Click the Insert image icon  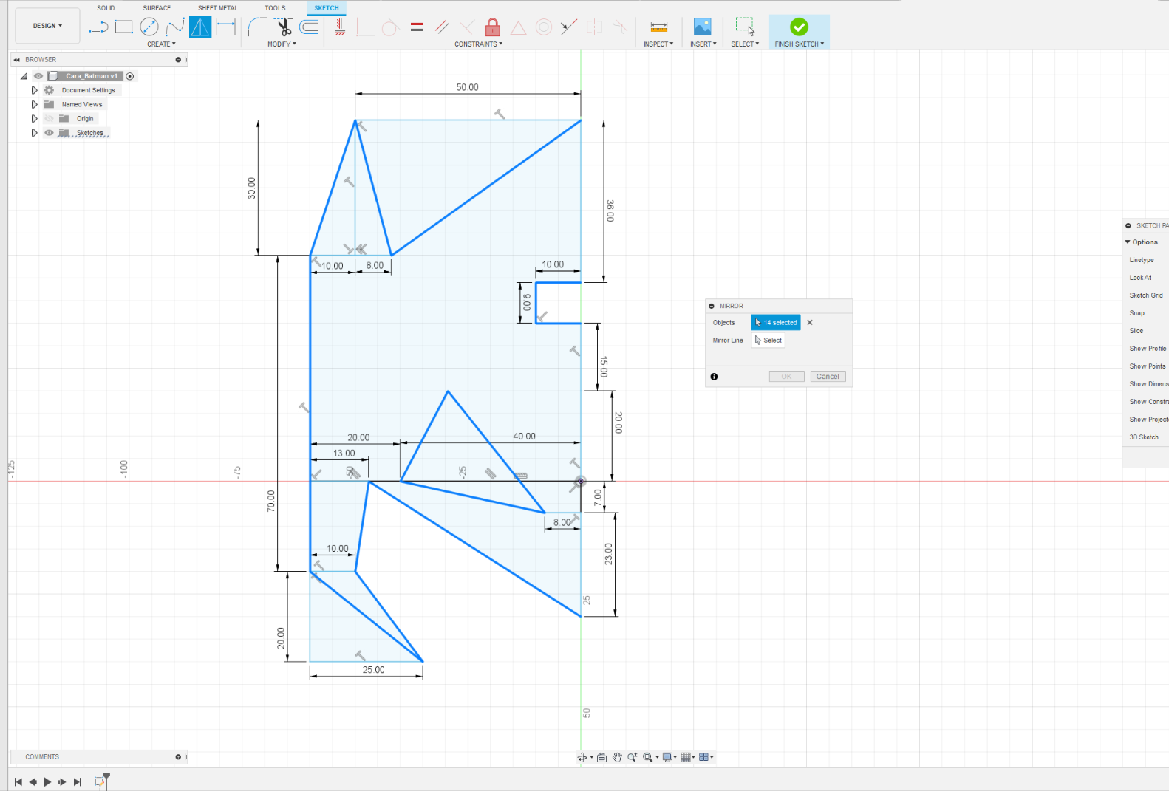[x=702, y=27]
